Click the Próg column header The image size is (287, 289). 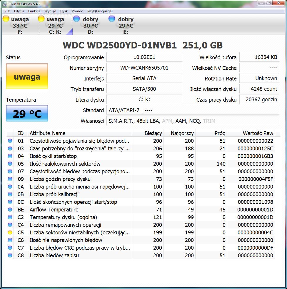pos(211,133)
